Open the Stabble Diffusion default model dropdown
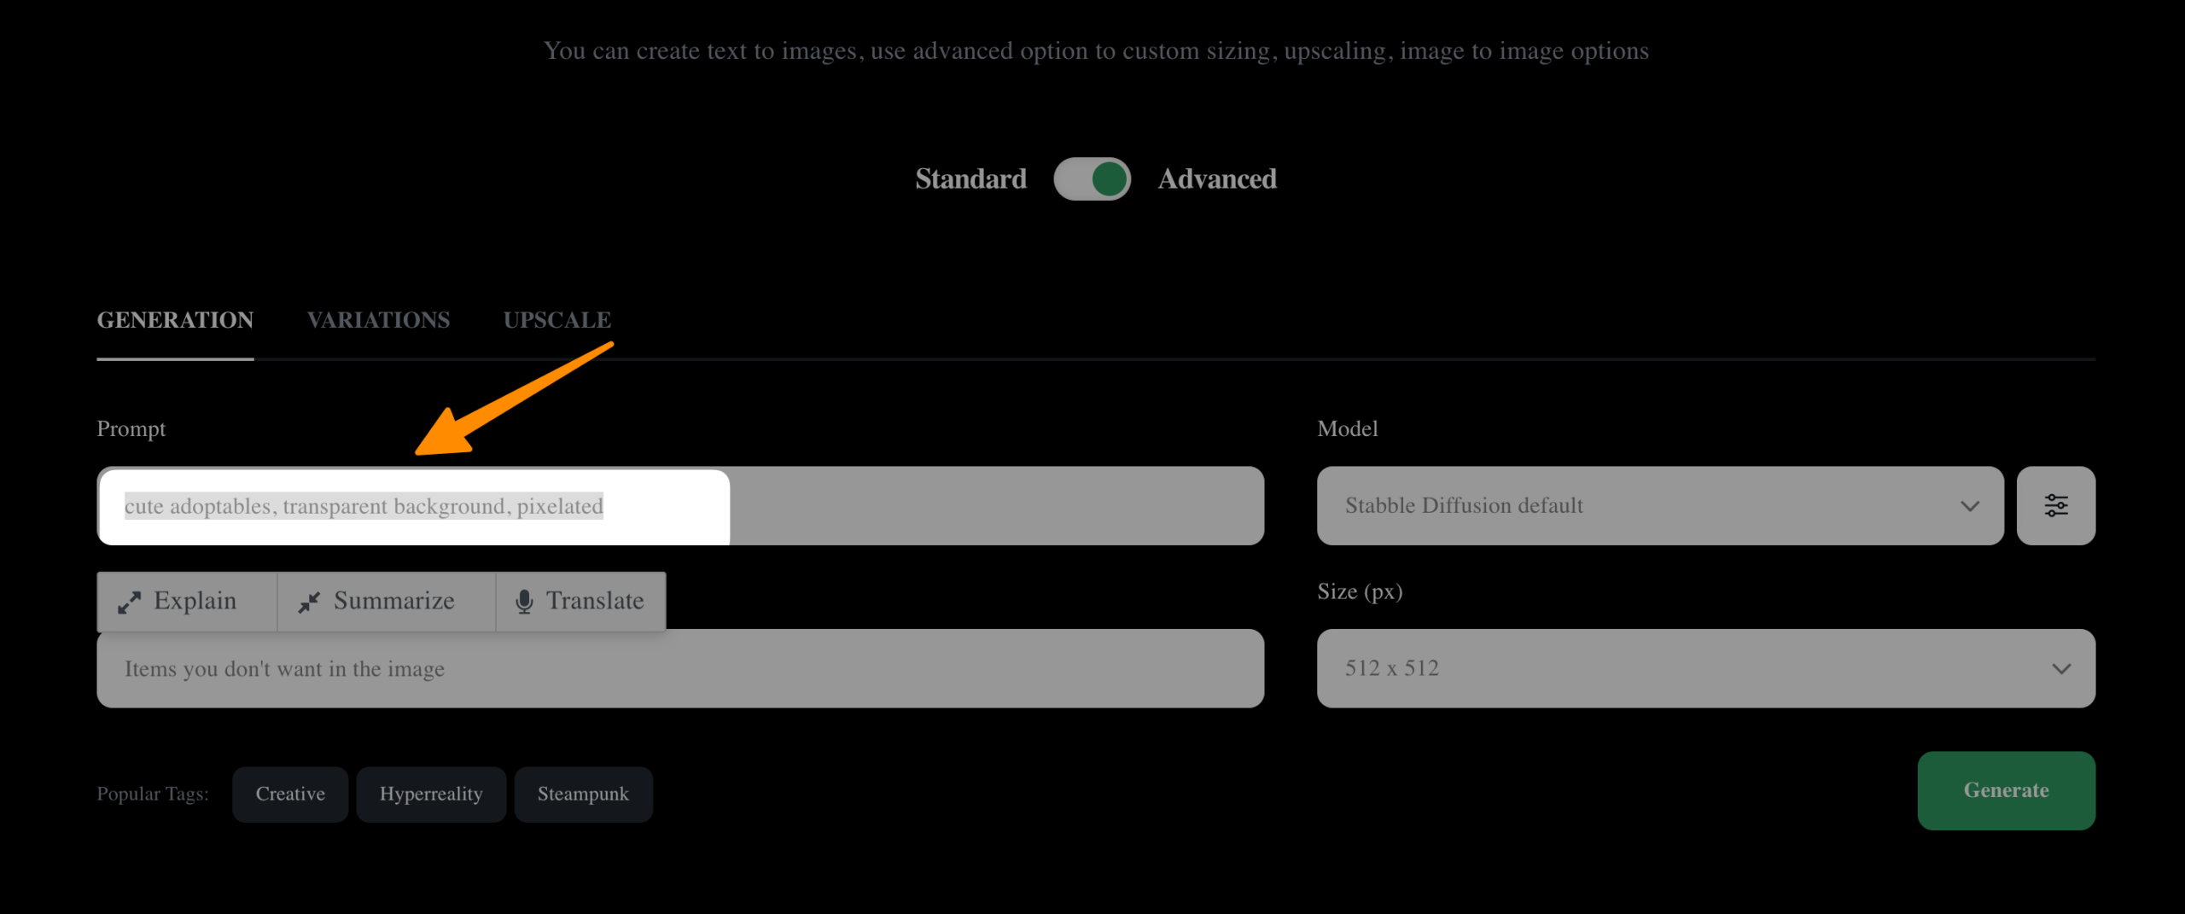This screenshot has height=914, width=2185. click(1647, 505)
